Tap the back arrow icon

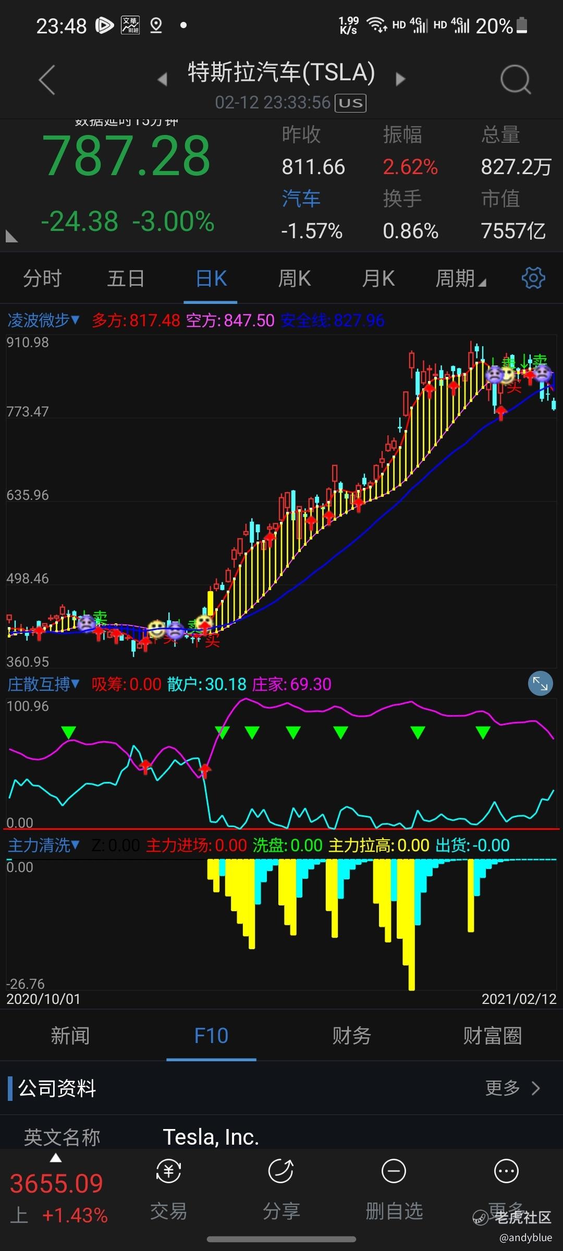[x=47, y=80]
